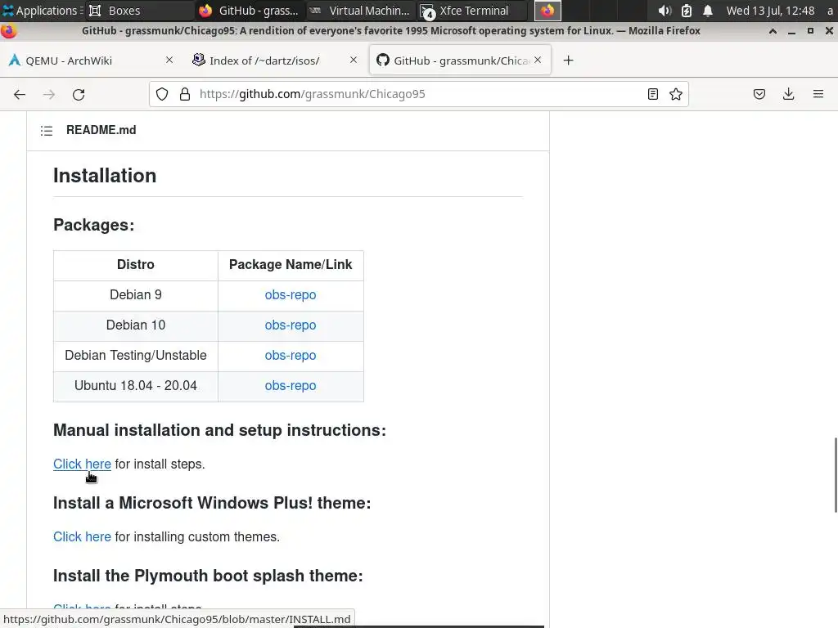Reload the current GitHub page
The image size is (838, 628).
(79, 95)
